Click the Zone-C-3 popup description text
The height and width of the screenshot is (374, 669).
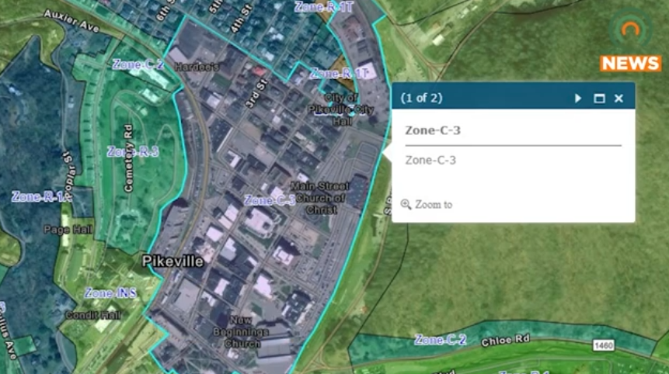(x=430, y=160)
